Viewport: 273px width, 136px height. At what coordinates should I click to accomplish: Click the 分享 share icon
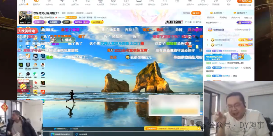(x=188, y=22)
